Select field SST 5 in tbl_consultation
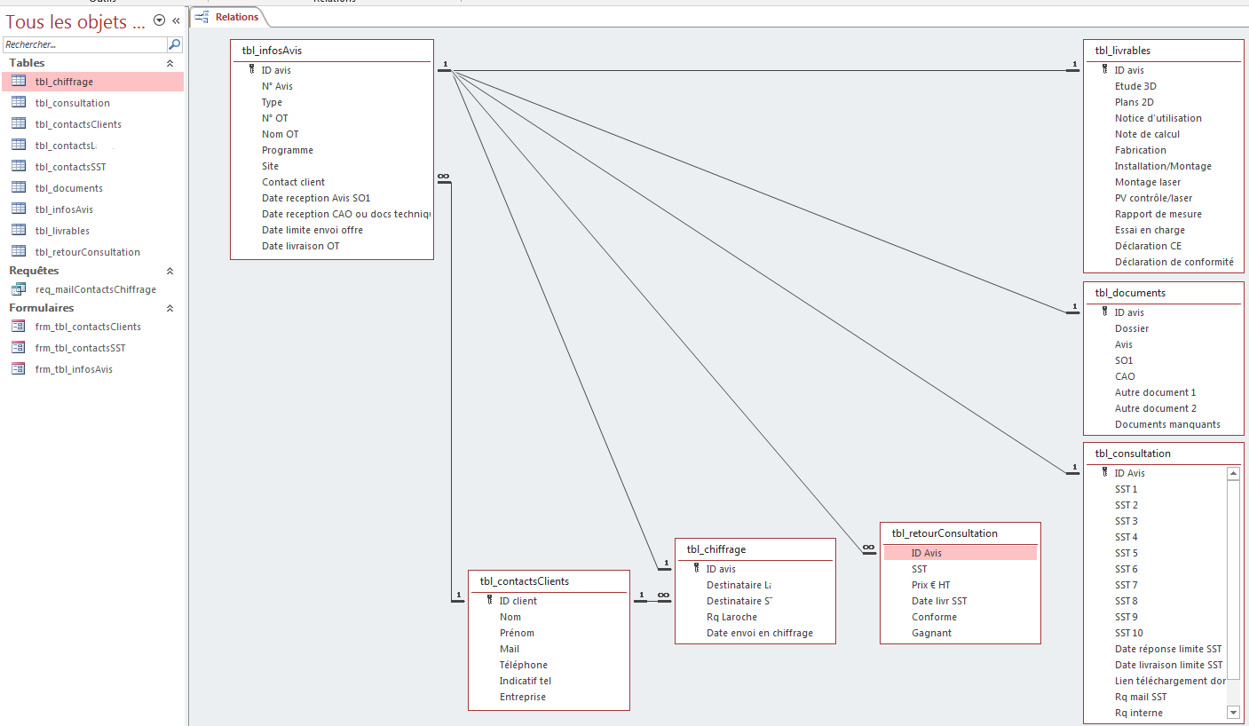Screen dimensions: 1249x726 pos(1126,553)
